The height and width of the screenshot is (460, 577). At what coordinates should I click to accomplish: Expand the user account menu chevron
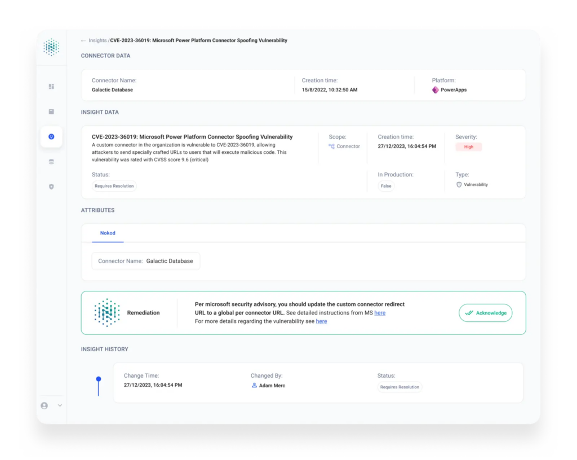point(60,405)
